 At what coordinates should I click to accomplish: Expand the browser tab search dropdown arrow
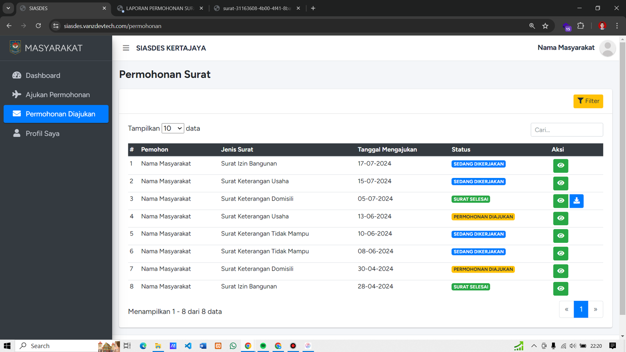point(8,8)
